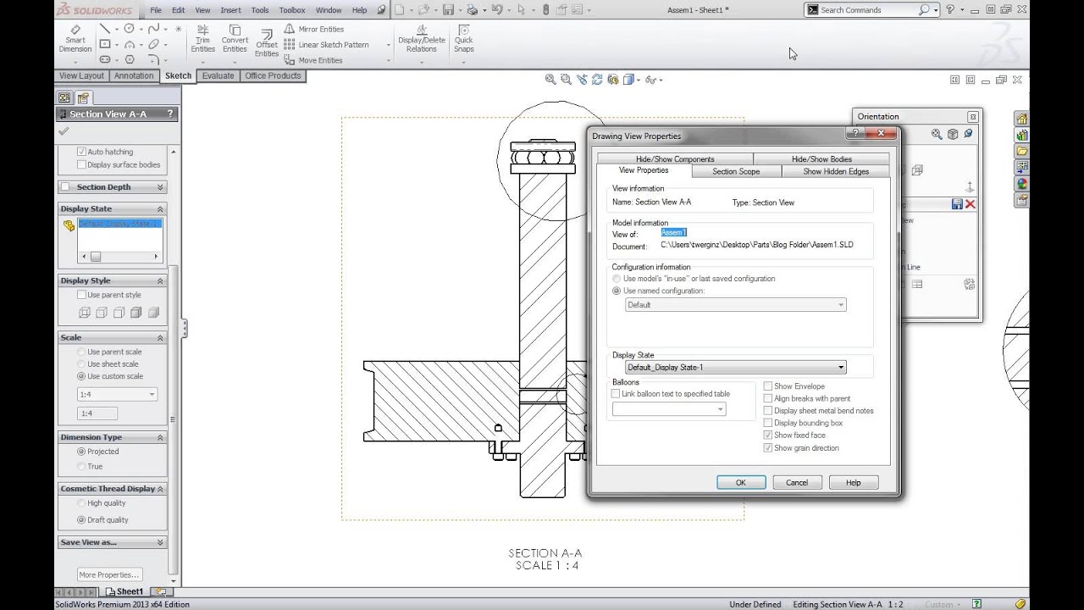Viewport: 1084px width, 610px height.
Task: Select the Sketch Fillet tool
Action: click(x=153, y=60)
